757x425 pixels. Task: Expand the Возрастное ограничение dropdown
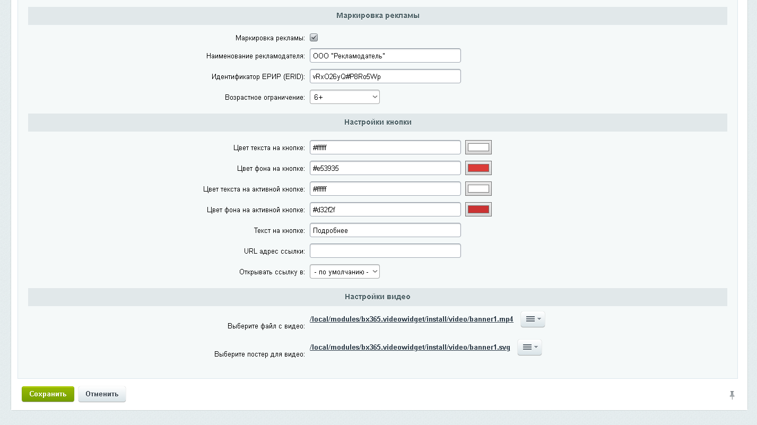pos(345,97)
